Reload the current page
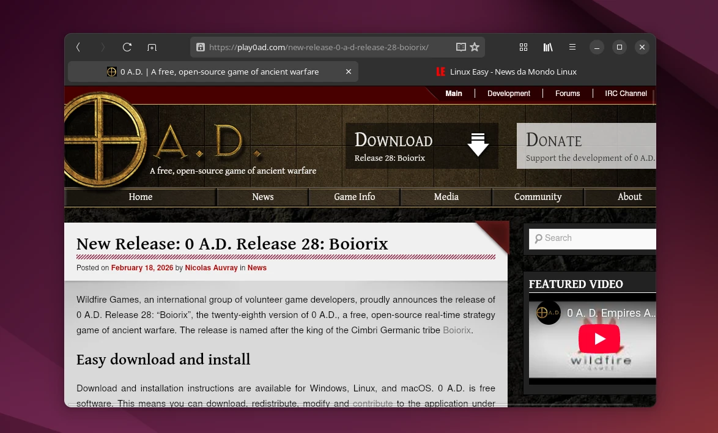 [127, 47]
